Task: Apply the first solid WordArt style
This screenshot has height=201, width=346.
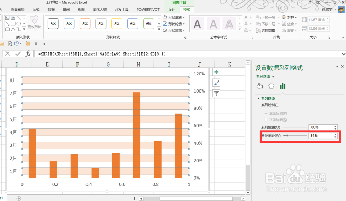Action: [x=197, y=24]
